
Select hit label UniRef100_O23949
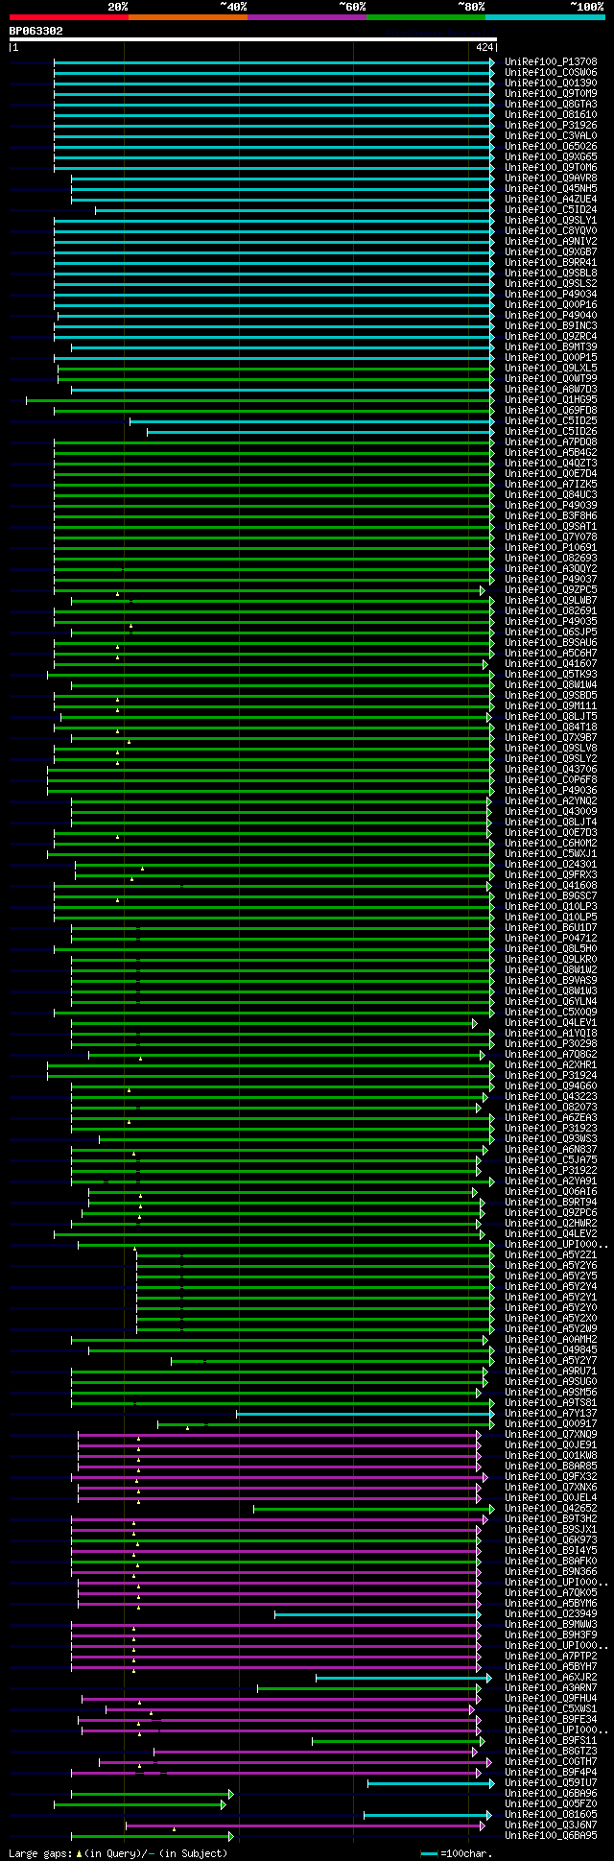coord(551,1614)
